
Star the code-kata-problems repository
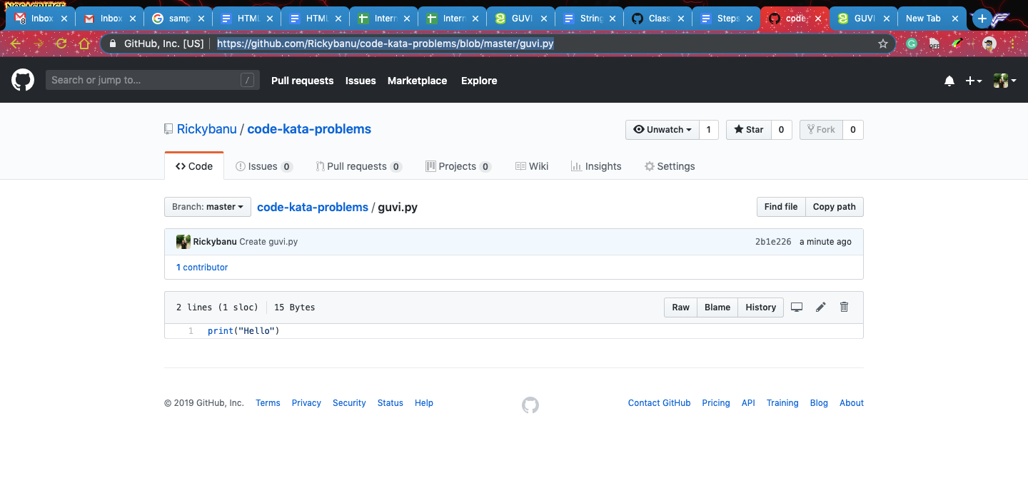(748, 129)
